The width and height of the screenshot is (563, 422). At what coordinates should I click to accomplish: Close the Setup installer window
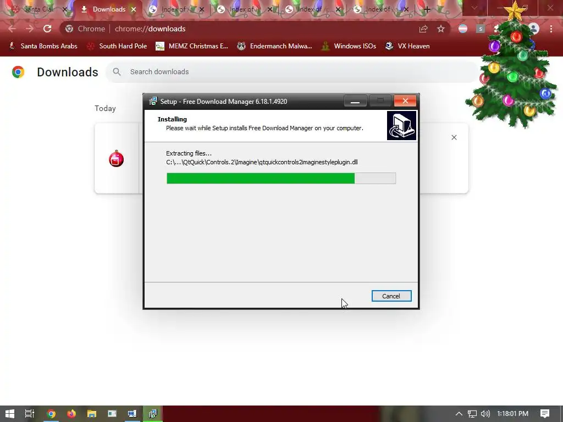pos(405,101)
